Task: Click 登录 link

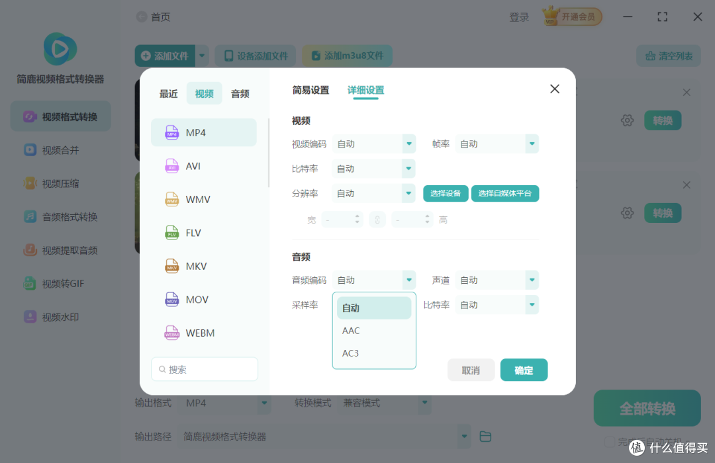Action: [519, 17]
